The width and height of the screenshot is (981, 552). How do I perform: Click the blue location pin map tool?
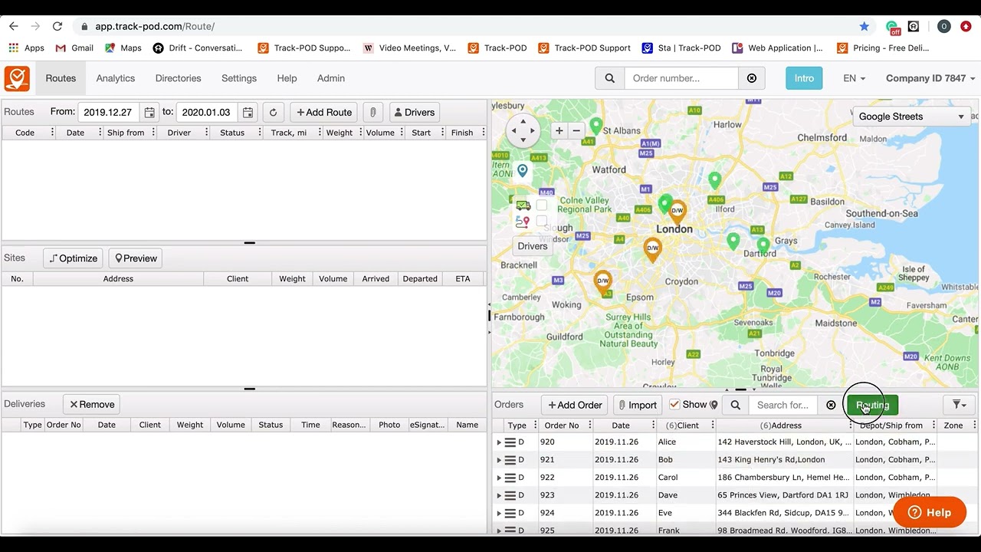click(x=523, y=170)
